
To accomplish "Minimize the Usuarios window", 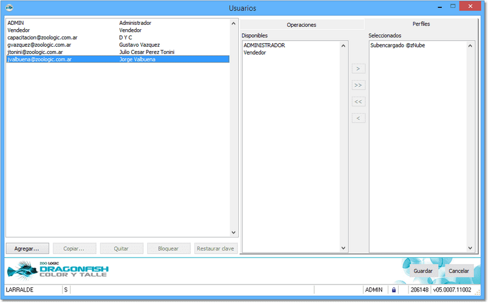I will point(440,7).
